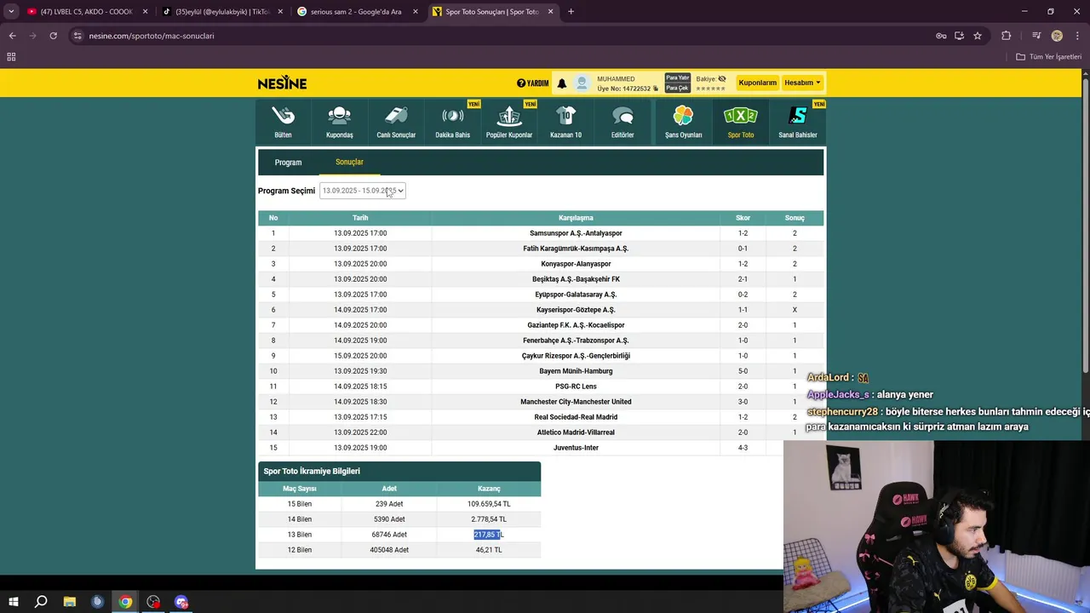Open the tab search dropdown

pyautogui.click(x=11, y=12)
